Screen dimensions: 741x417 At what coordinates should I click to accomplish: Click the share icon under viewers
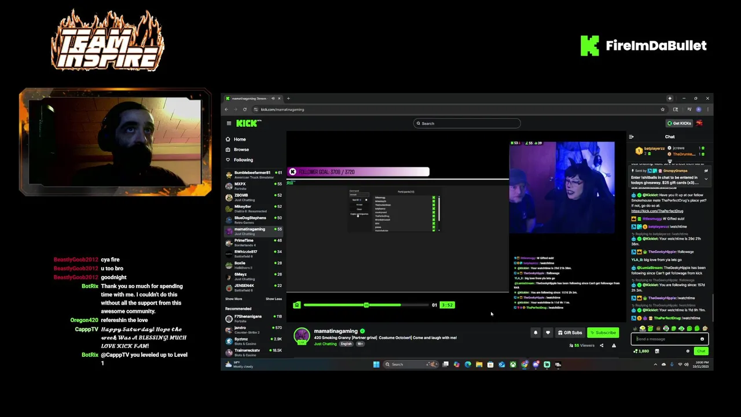pyautogui.click(x=601, y=346)
